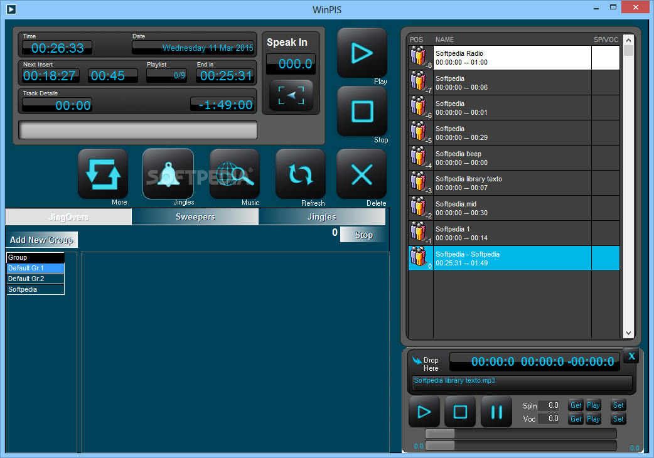
Task: Click the Voc value field
Action: (x=549, y=418)
